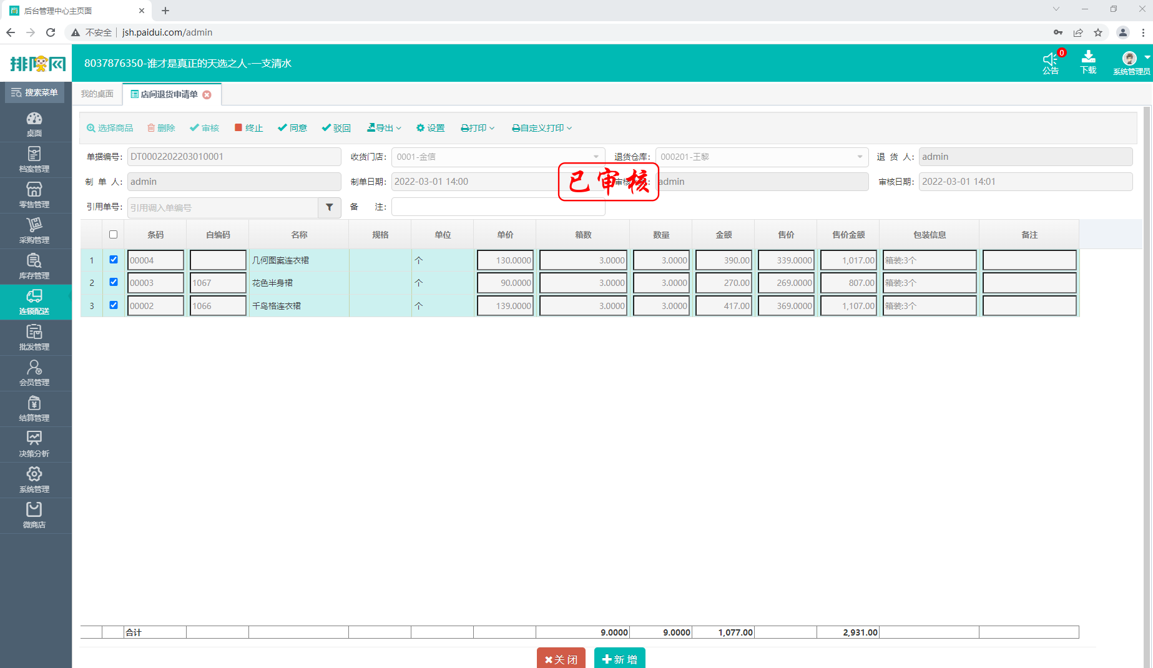Open the 桌面 dashboard sidebar icon

(x=34, y=124)
